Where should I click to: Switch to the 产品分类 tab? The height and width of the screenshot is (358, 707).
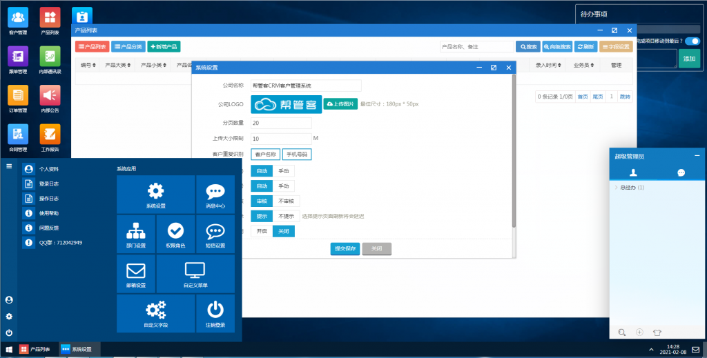[128, 47]
